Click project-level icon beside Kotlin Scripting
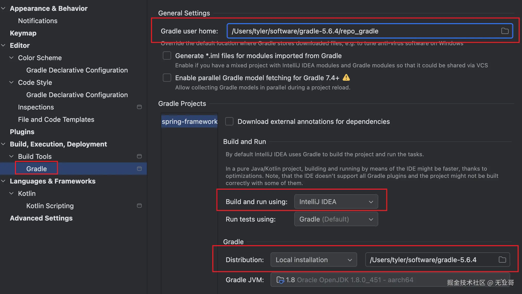Image resolution: width=522 pixels, height=294 pixels. tap(139, 206)
